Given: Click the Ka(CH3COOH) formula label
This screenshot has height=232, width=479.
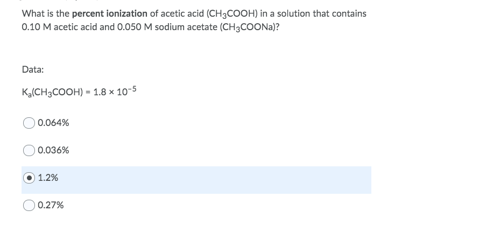Looking at the screenshot, I should (x=52, y=92).
